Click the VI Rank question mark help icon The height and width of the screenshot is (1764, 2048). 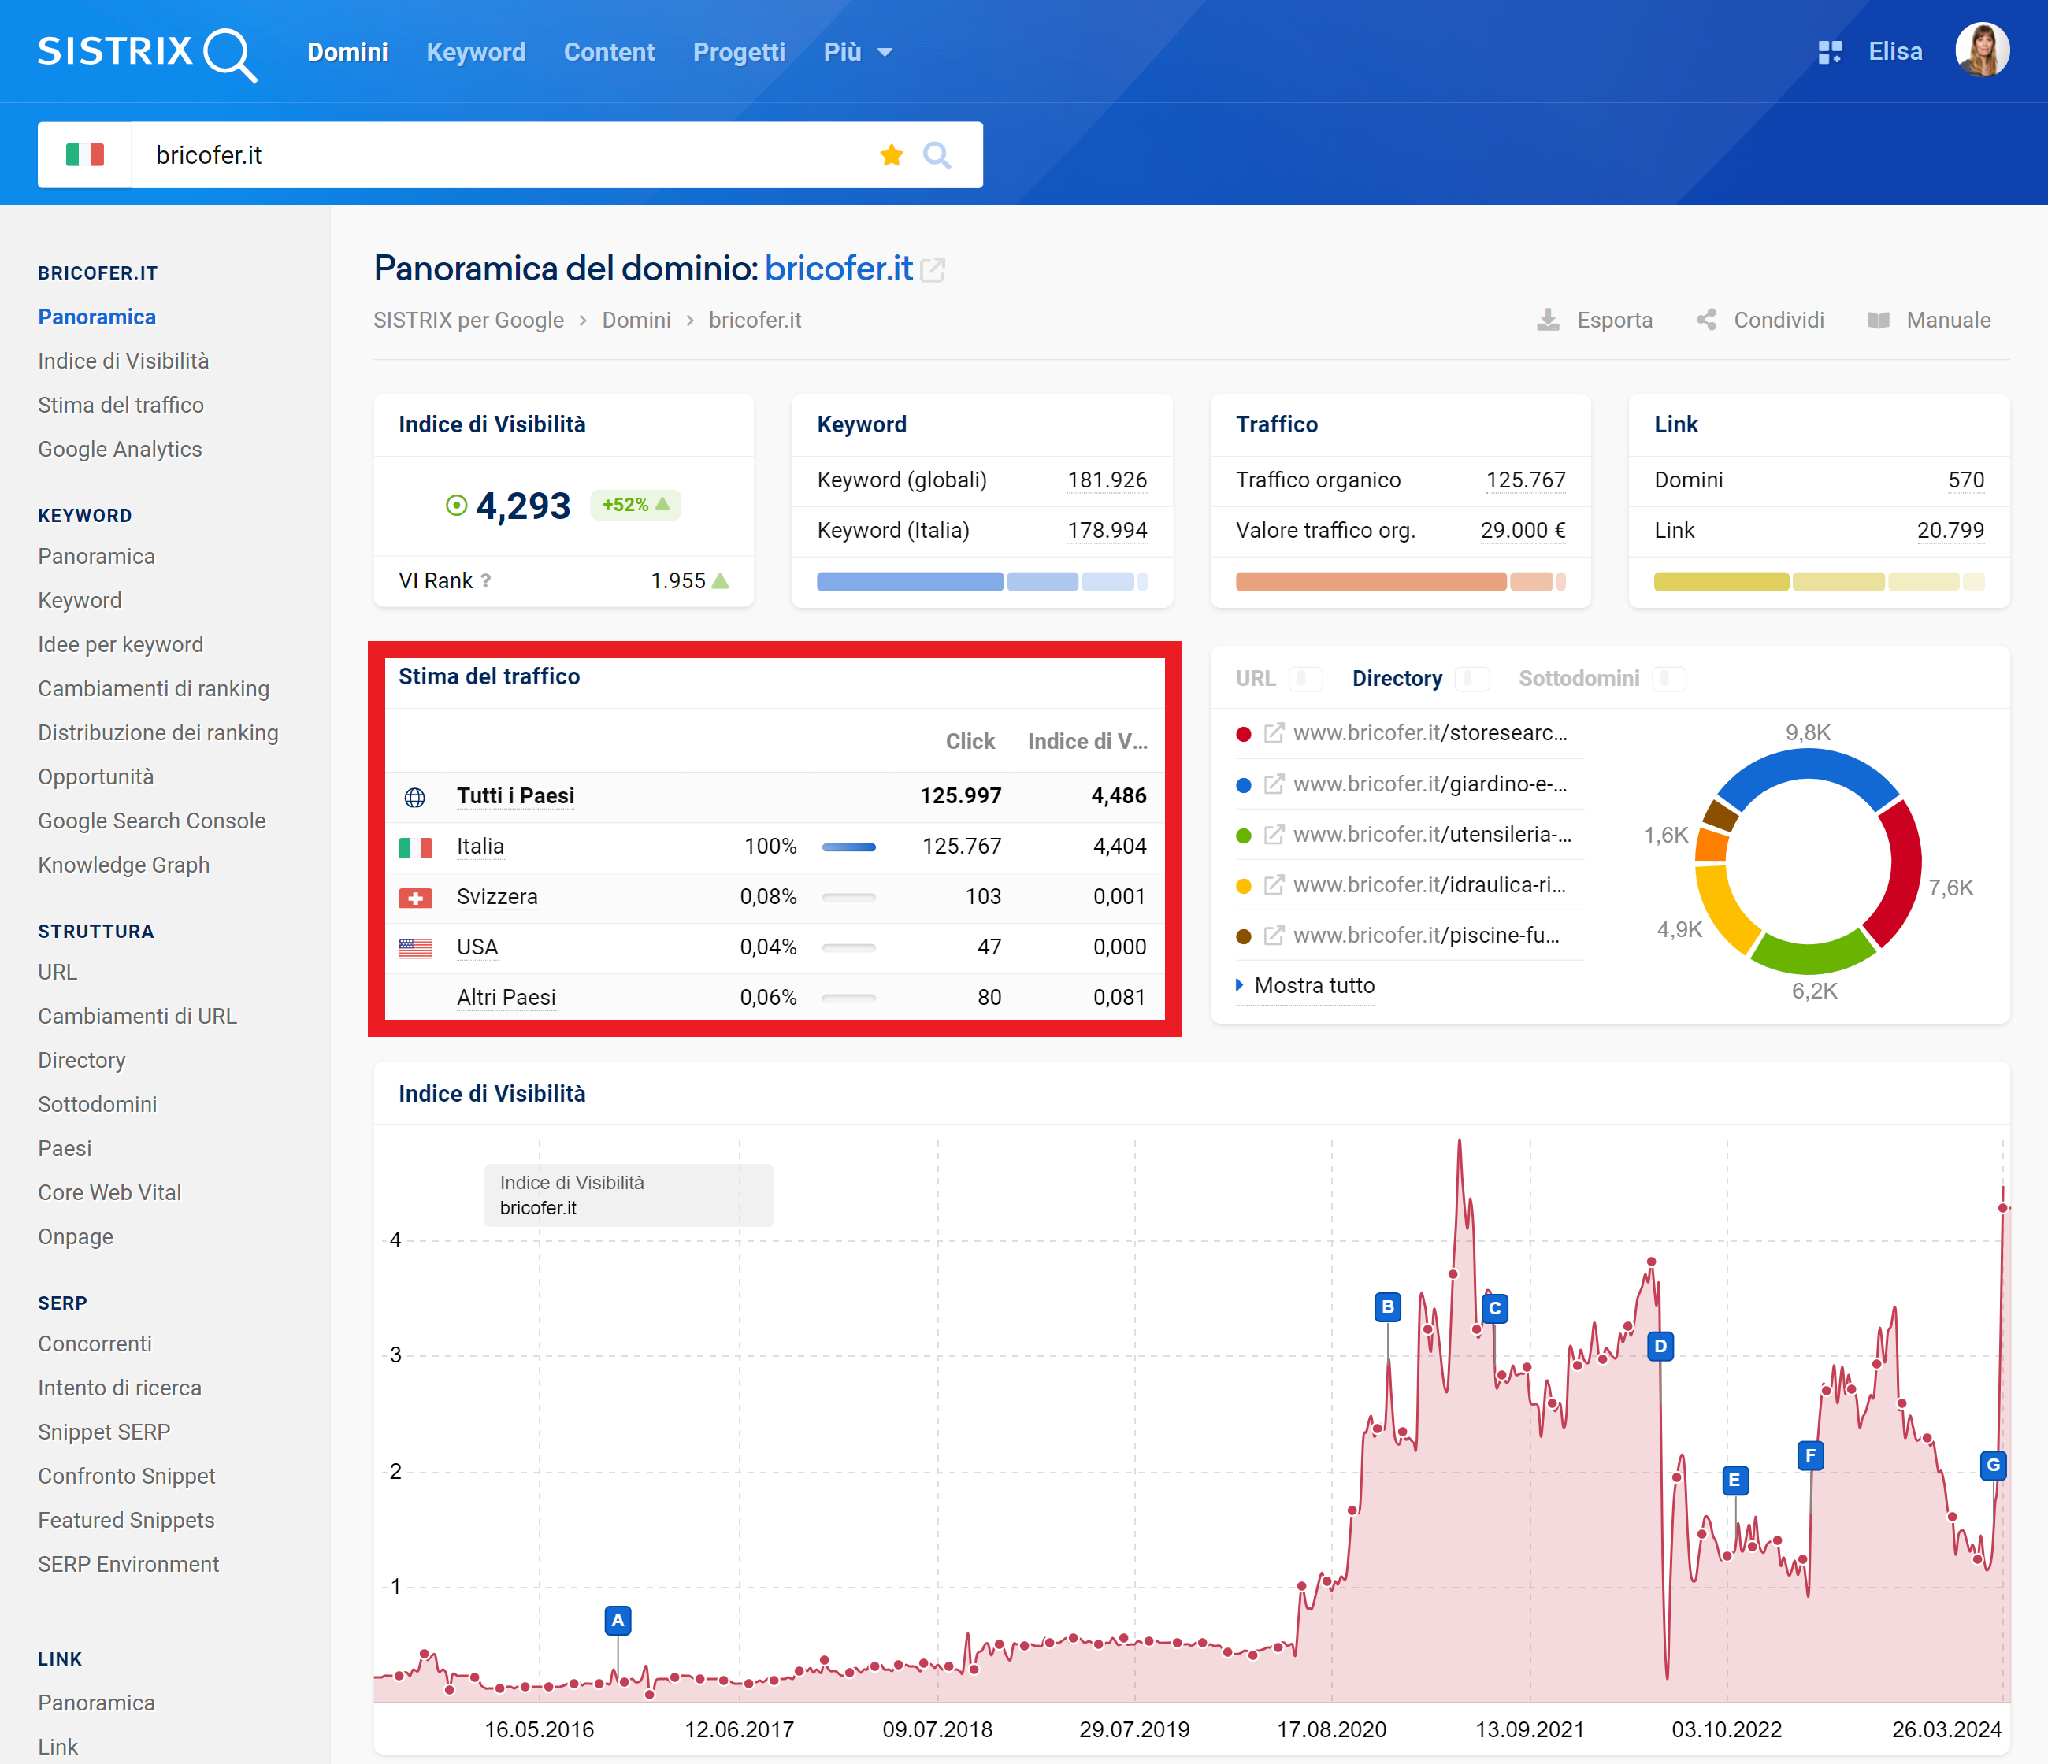[x=485, y=581]
